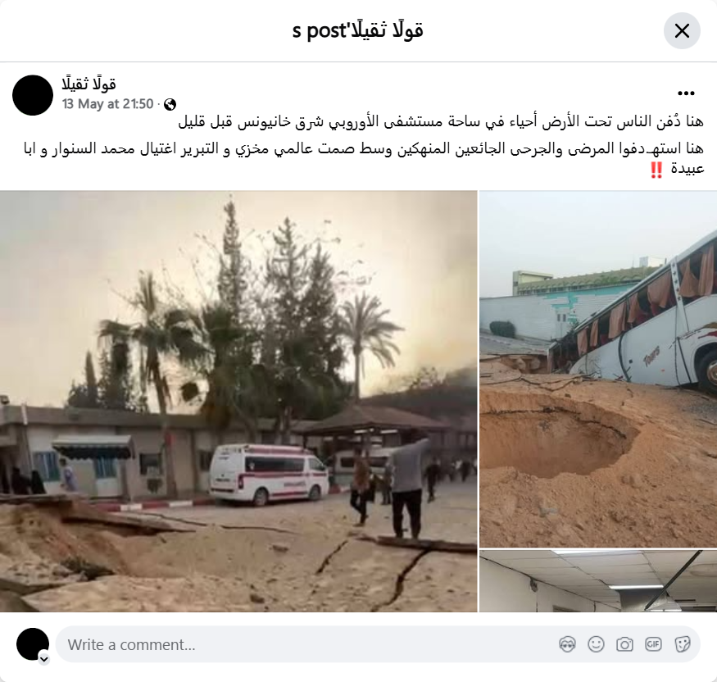The image size is (717, 682).
Task: Insert a GIF using the GIF icon
Action: click(653, 644)
